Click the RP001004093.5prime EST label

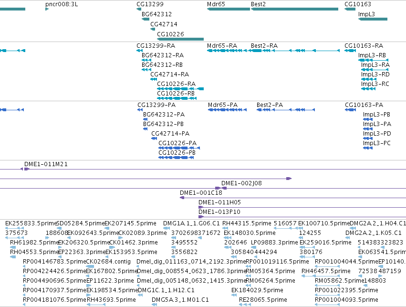tap(346, 300)
